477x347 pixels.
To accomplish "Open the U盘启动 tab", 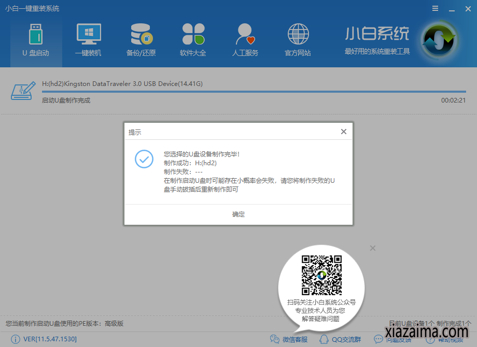I will click(x=36, y=39).
